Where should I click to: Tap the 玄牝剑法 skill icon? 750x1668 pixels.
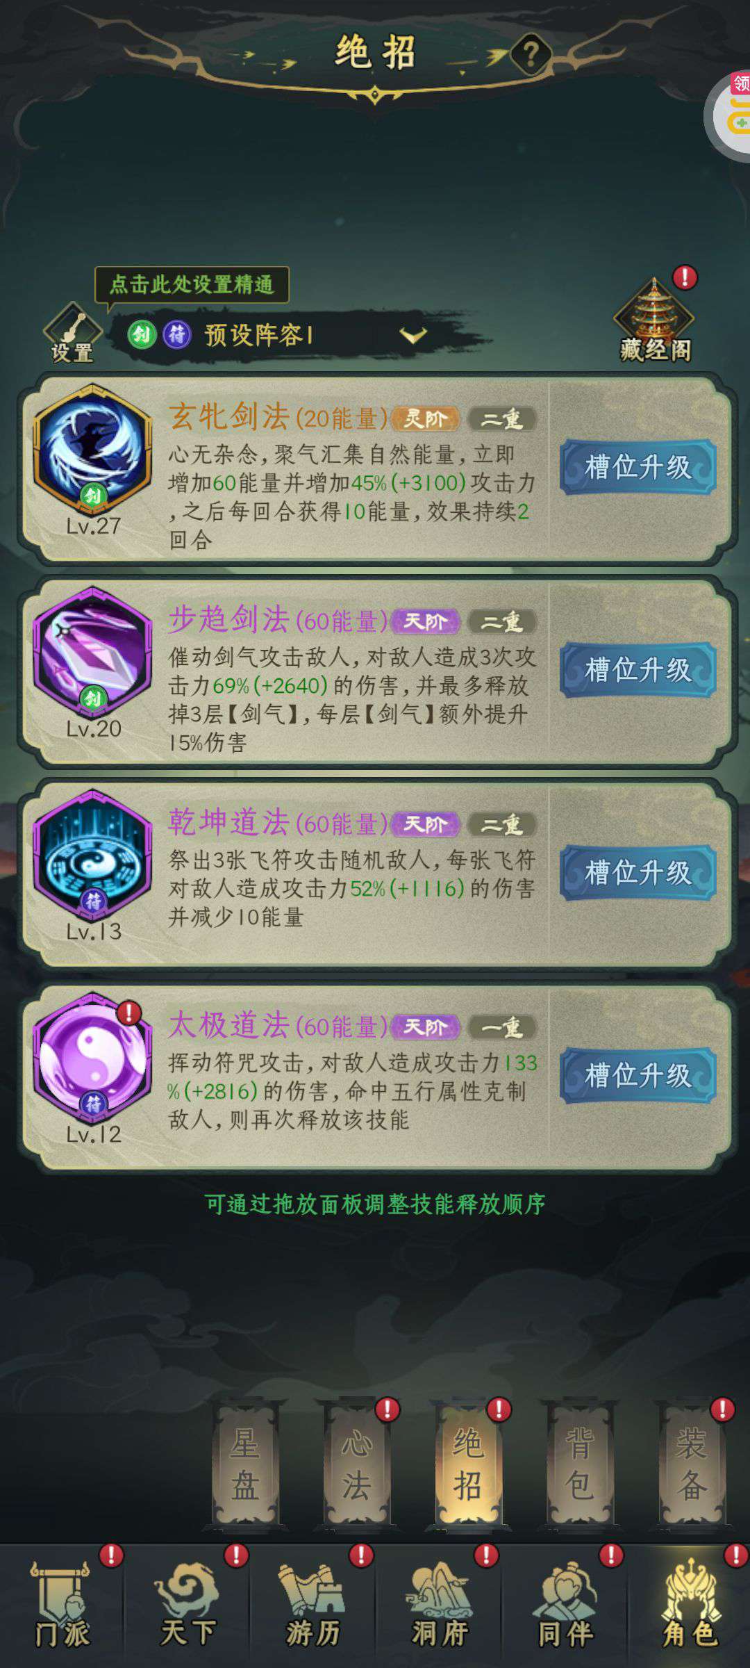point(93,451)
